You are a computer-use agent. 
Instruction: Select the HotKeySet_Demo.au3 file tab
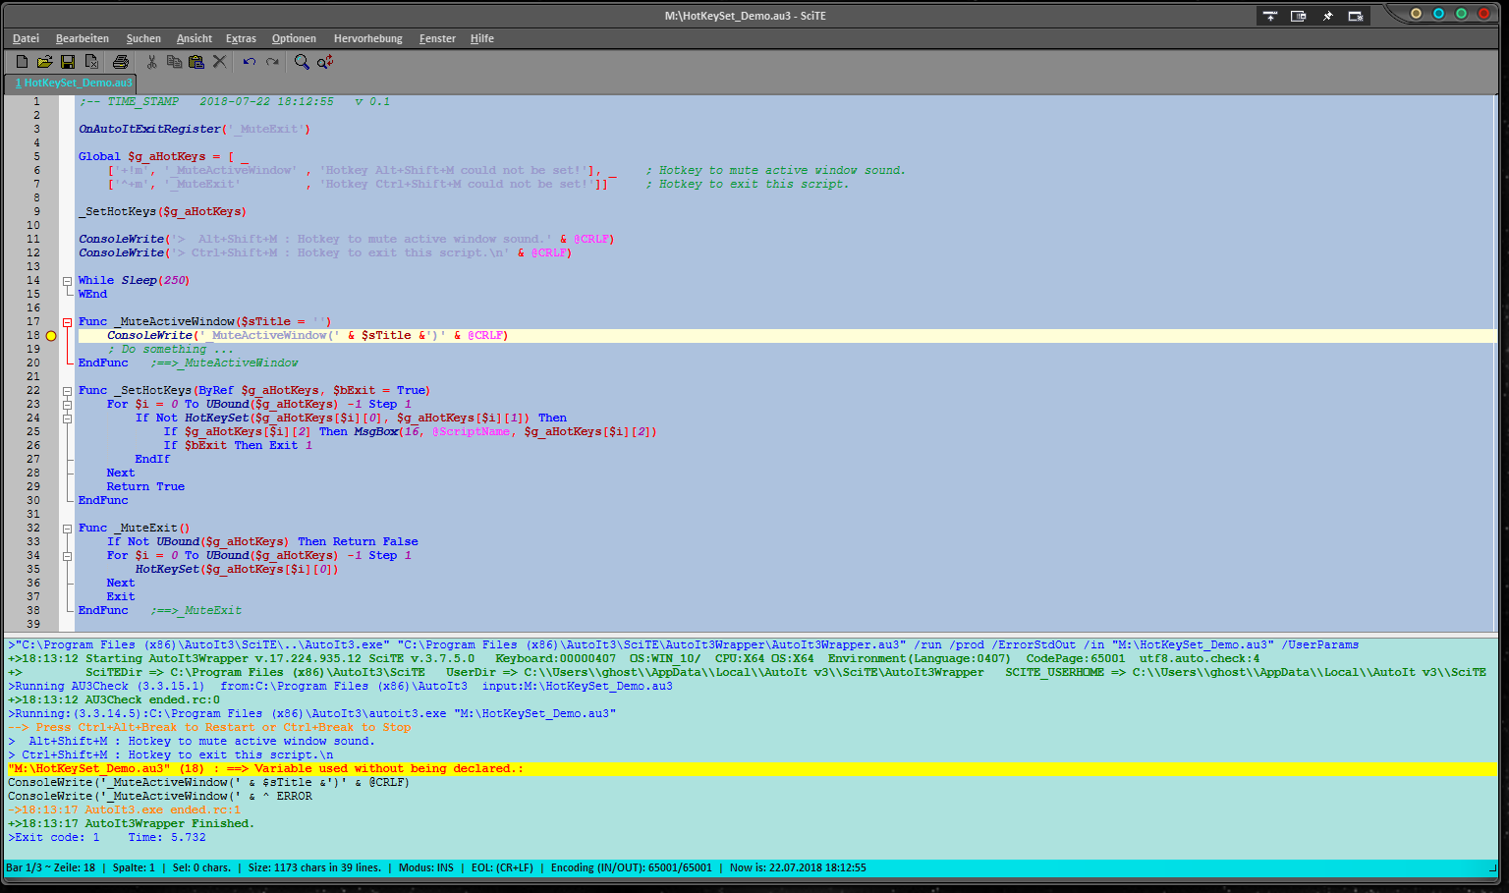click(71, 84)
